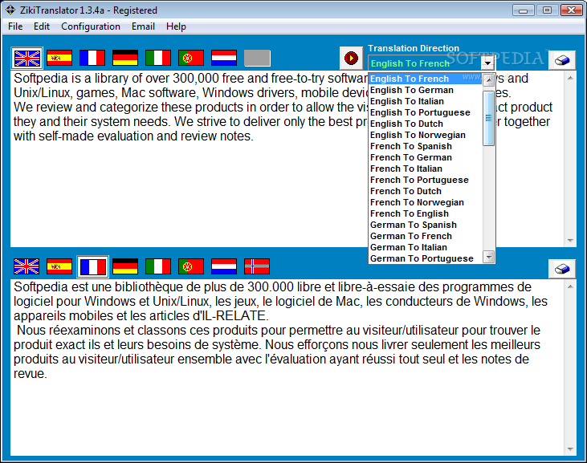Select the UK flag in target language row

pos(26,266)
